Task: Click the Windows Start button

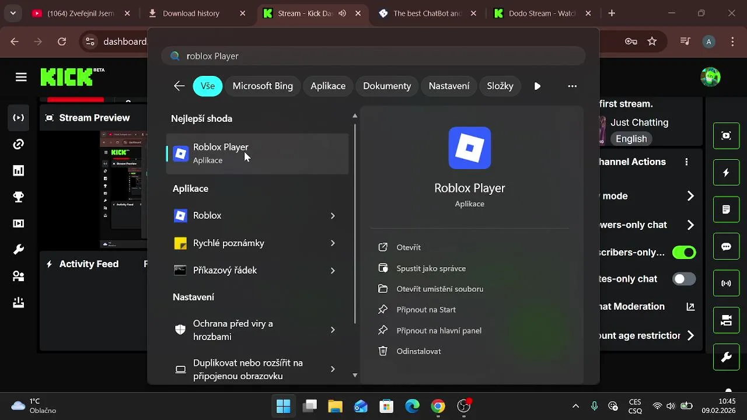Action: tap(284, 406)
